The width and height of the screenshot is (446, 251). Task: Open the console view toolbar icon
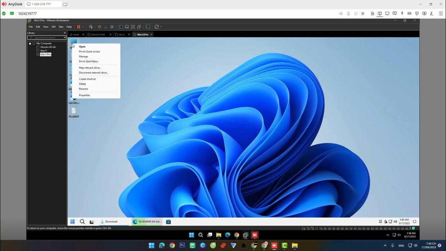[x=148, y=27]
